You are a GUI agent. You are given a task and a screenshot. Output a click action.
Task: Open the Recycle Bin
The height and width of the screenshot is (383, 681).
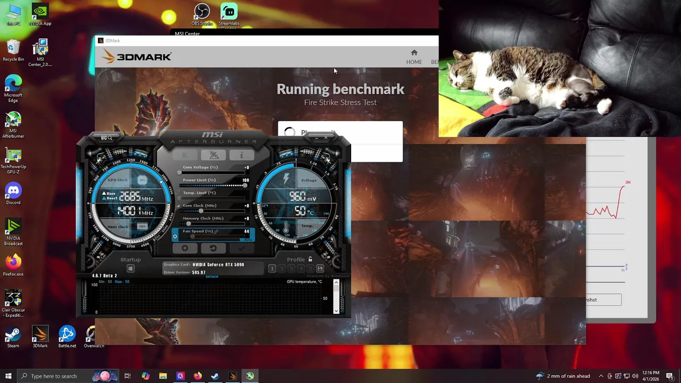pos(13,51)
